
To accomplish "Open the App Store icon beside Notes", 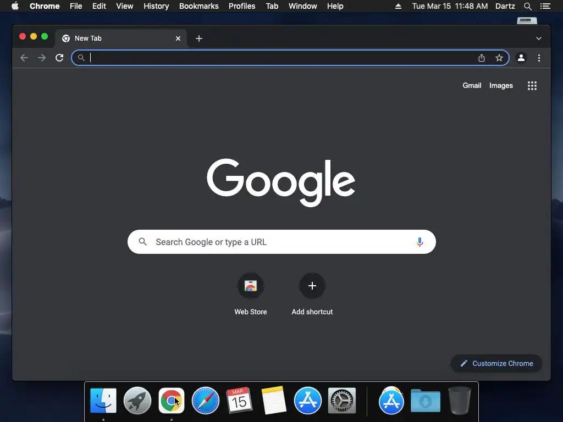I will 308,401.
